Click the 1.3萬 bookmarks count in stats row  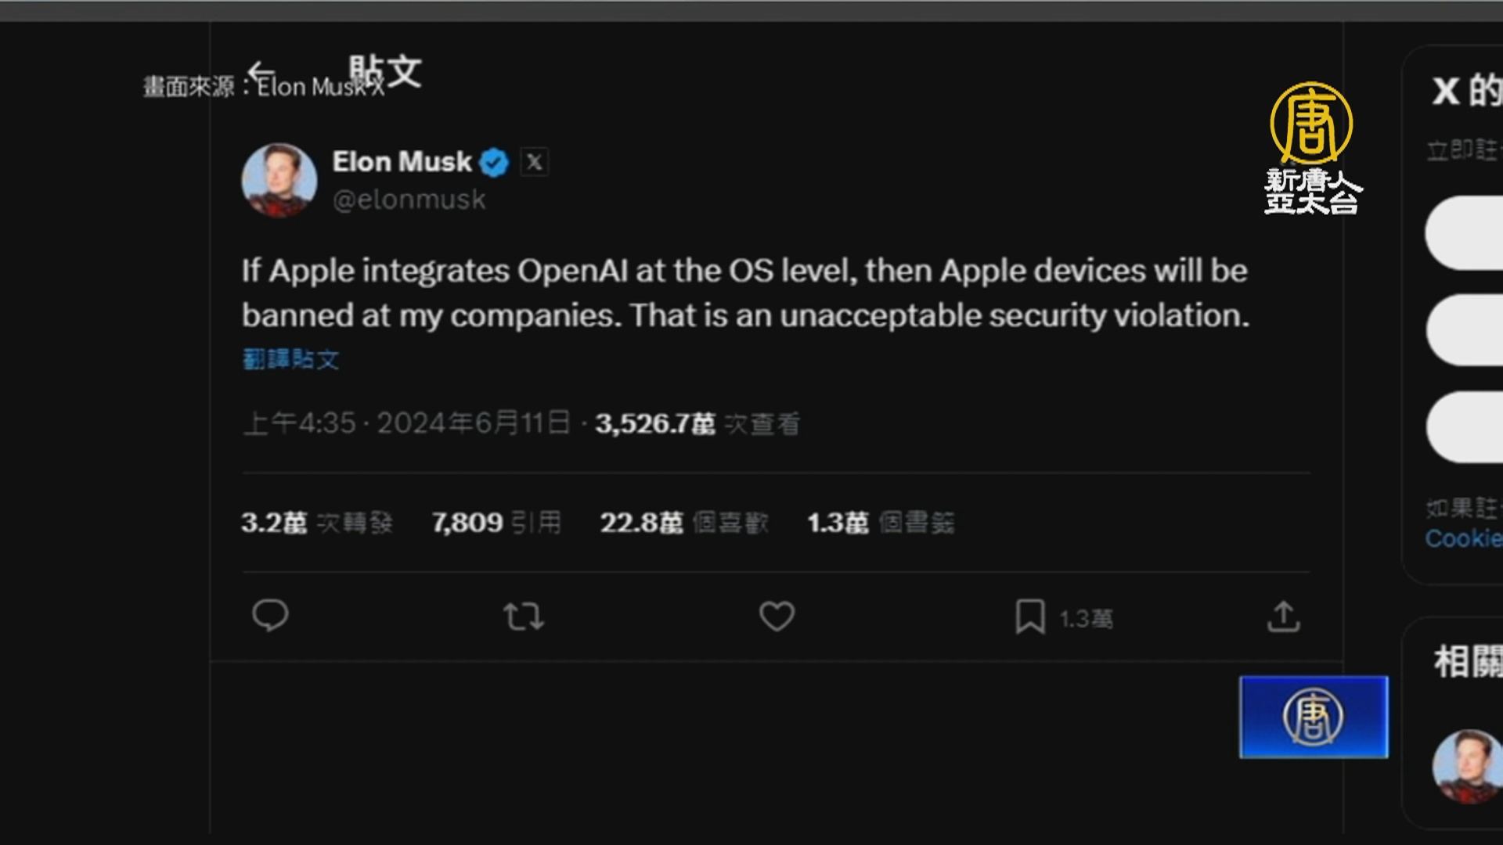[x=880, y=523]
